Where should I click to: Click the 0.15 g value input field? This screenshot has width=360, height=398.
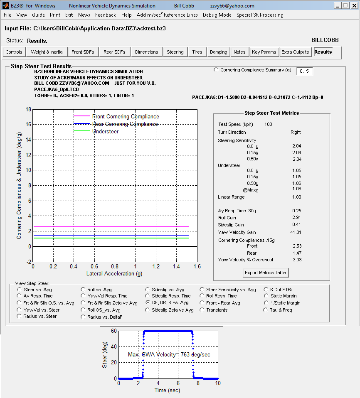(304, 71)
